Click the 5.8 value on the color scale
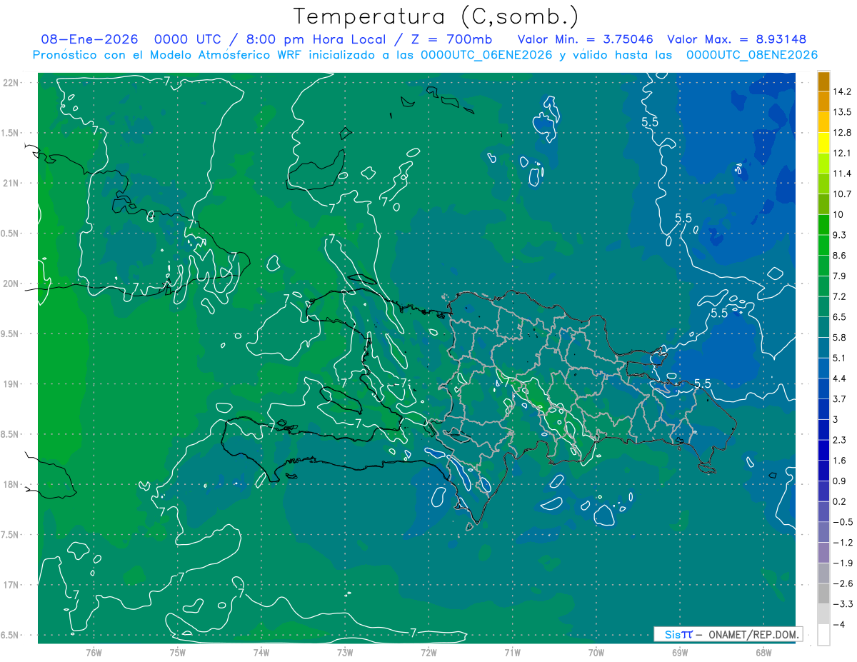Image resolution: width=857 pixels, height=662 pixels. (839, 338)
